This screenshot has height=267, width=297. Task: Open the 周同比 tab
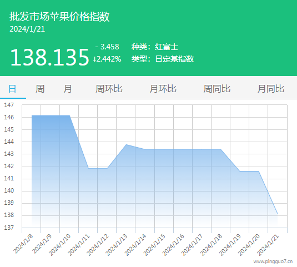(217, 89)
